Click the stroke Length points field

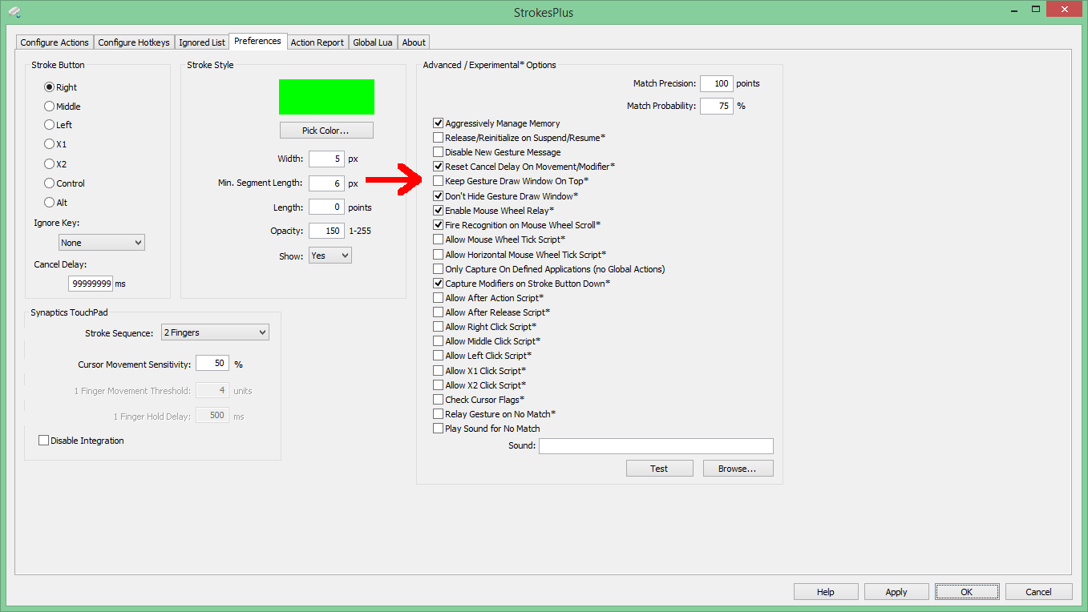[326, 207]
